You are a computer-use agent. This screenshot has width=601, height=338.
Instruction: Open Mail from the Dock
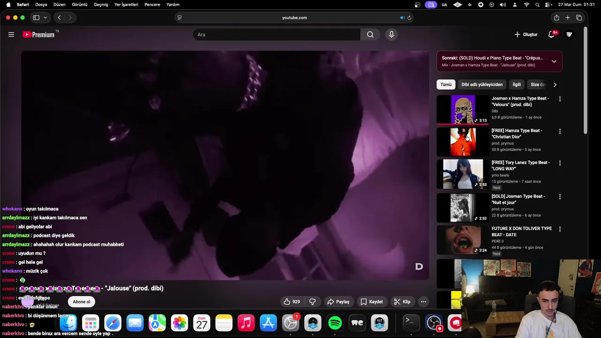pos(135,323)
